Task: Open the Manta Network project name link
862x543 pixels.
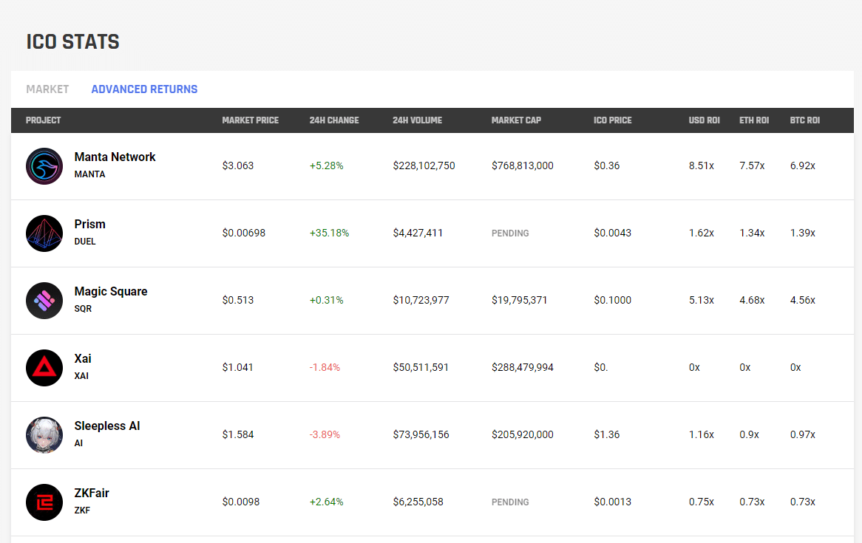Action: pyautogui.click(x=115, y=157)
